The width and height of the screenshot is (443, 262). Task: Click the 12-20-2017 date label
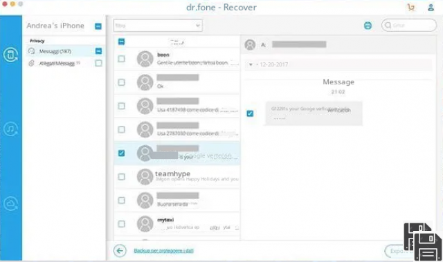274,64
